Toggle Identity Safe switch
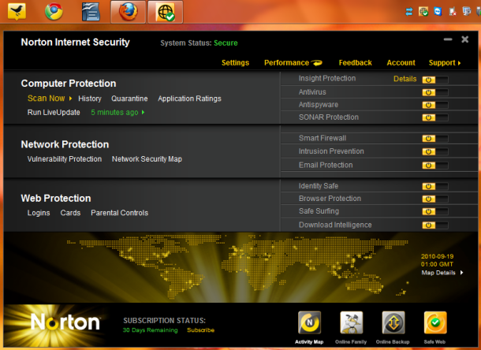The width and height of the screenshot is (481, 350). (435, 186)
